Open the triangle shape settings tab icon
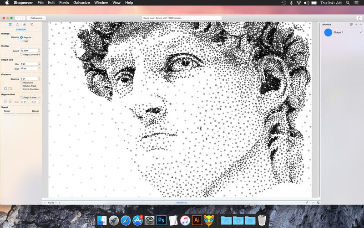The image size is (364, 228). pos(17,24)
